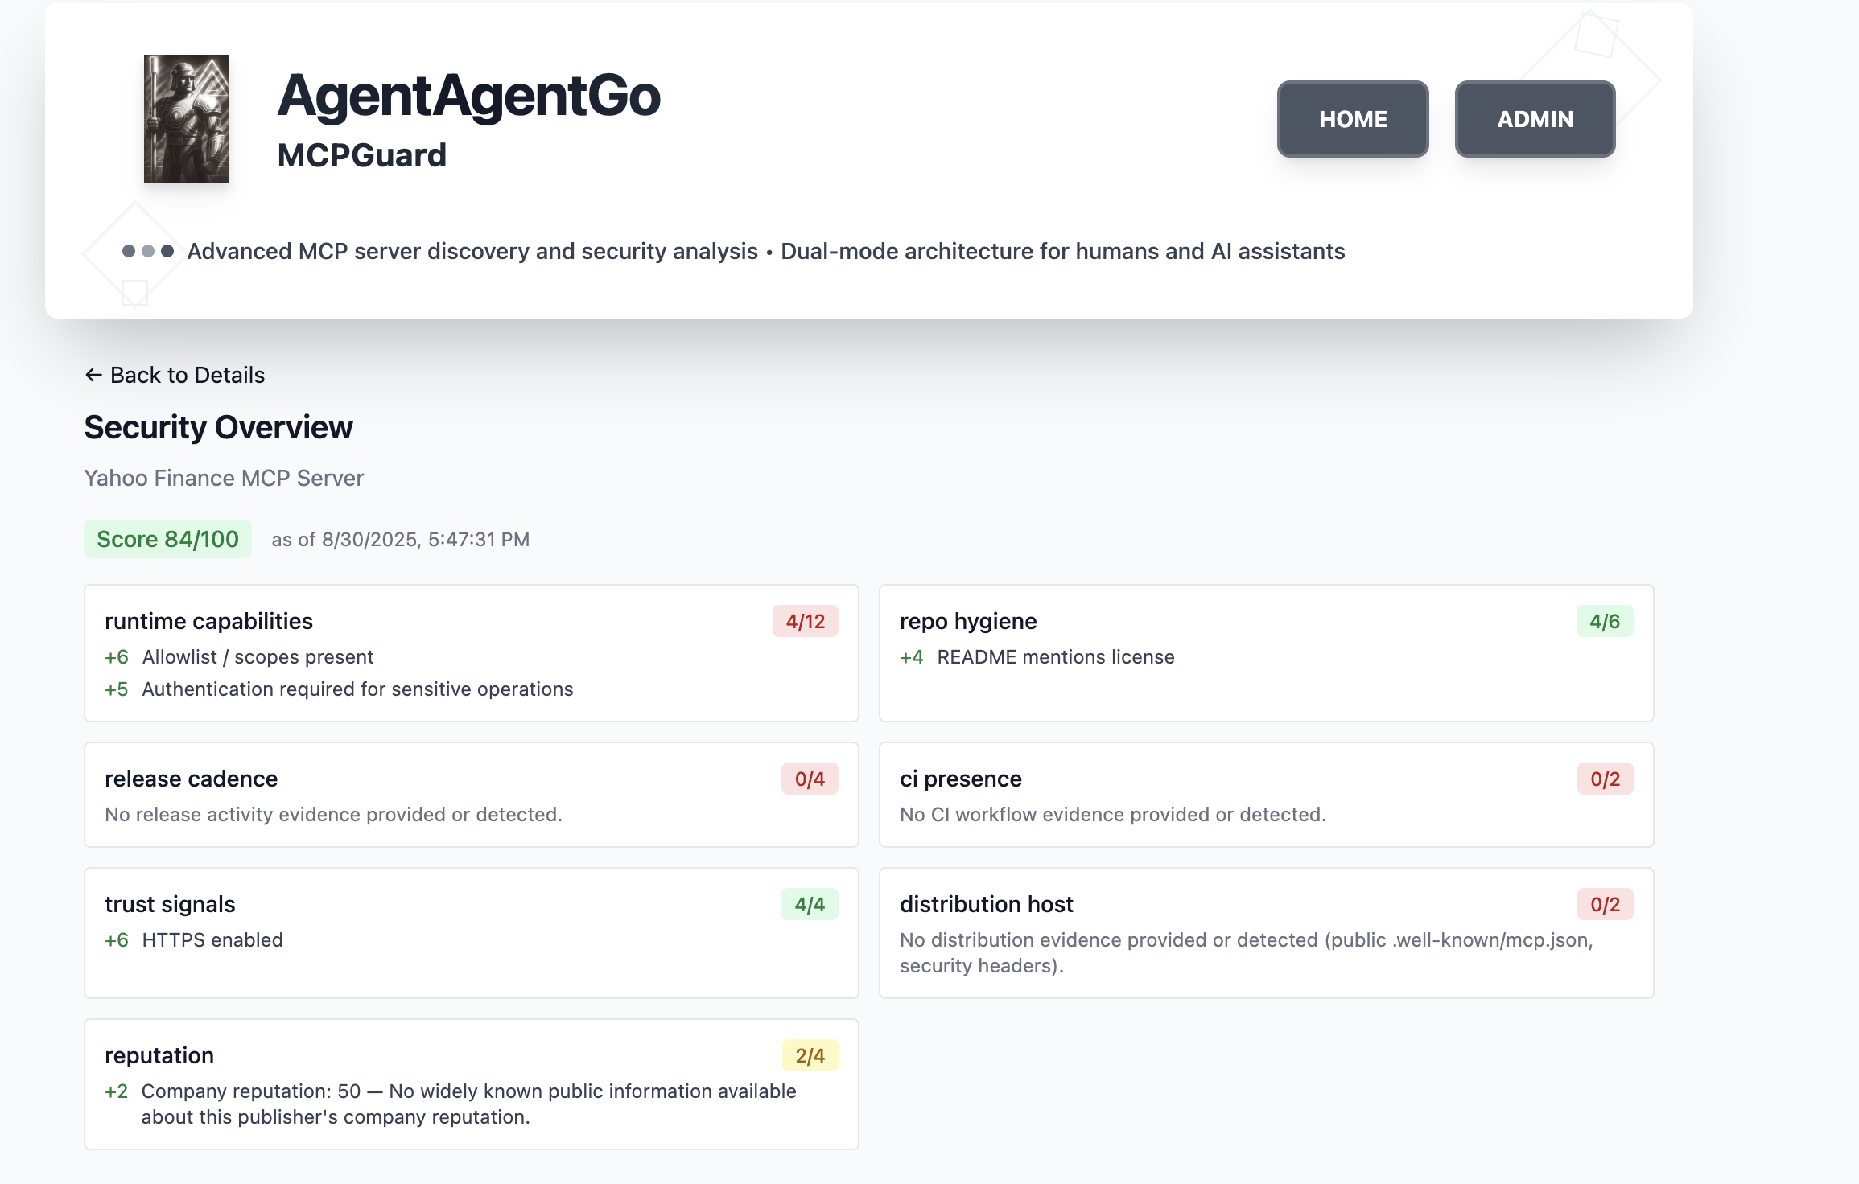Click distribution host 0/2 score badge
This screenshot has width=1859, height=1184.
1604,904
